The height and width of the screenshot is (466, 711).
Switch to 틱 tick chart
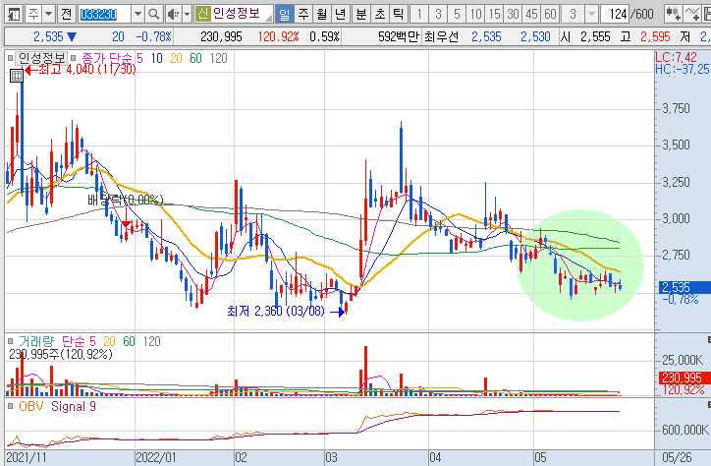coord(398,14)
